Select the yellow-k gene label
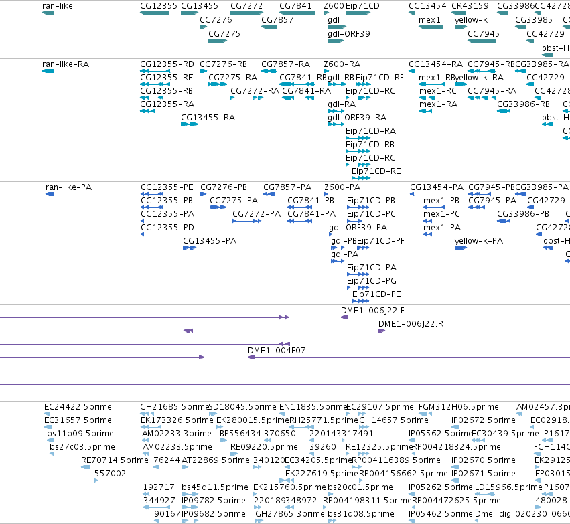The image size is (570, 524). tap(471, 19)
